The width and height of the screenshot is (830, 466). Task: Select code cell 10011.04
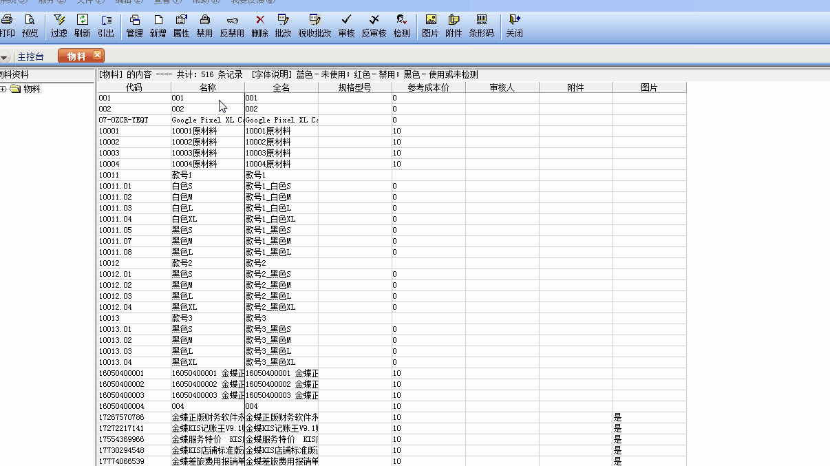(x=134, y=219)
